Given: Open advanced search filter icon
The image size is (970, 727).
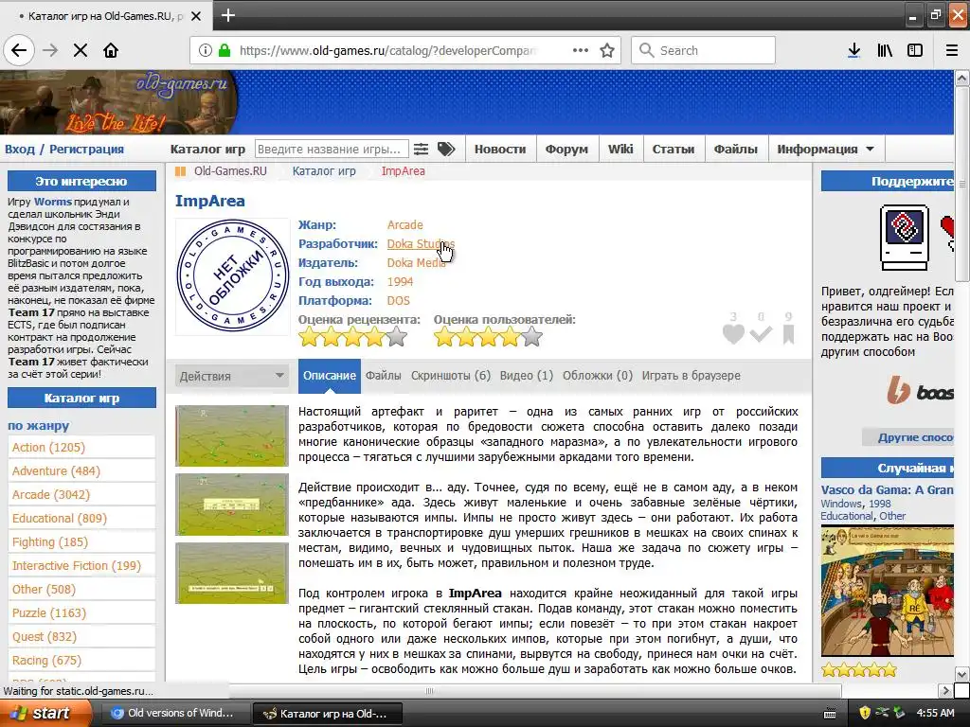Looking at the screenshot, I should [421, 149].
